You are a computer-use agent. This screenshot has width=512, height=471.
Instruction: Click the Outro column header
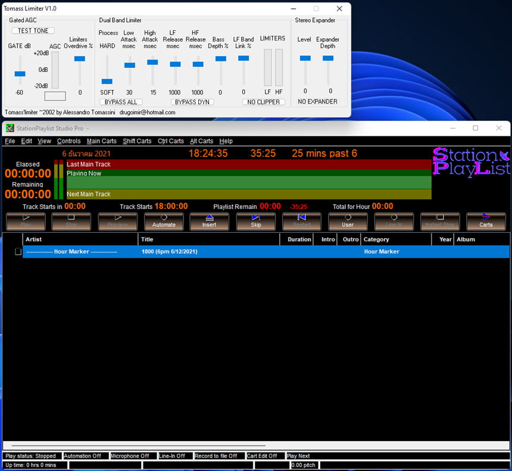[349, 239]
